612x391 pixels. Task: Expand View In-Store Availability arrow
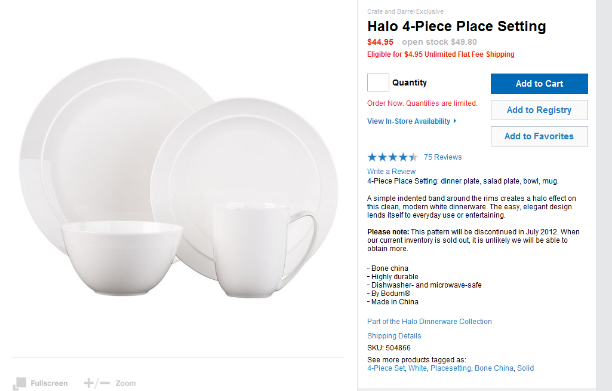(455, 121)
